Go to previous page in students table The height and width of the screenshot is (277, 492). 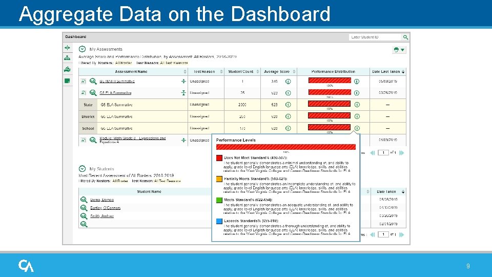click(373, 234)
